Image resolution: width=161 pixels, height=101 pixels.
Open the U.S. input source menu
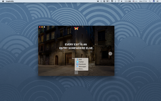point(135,1)
